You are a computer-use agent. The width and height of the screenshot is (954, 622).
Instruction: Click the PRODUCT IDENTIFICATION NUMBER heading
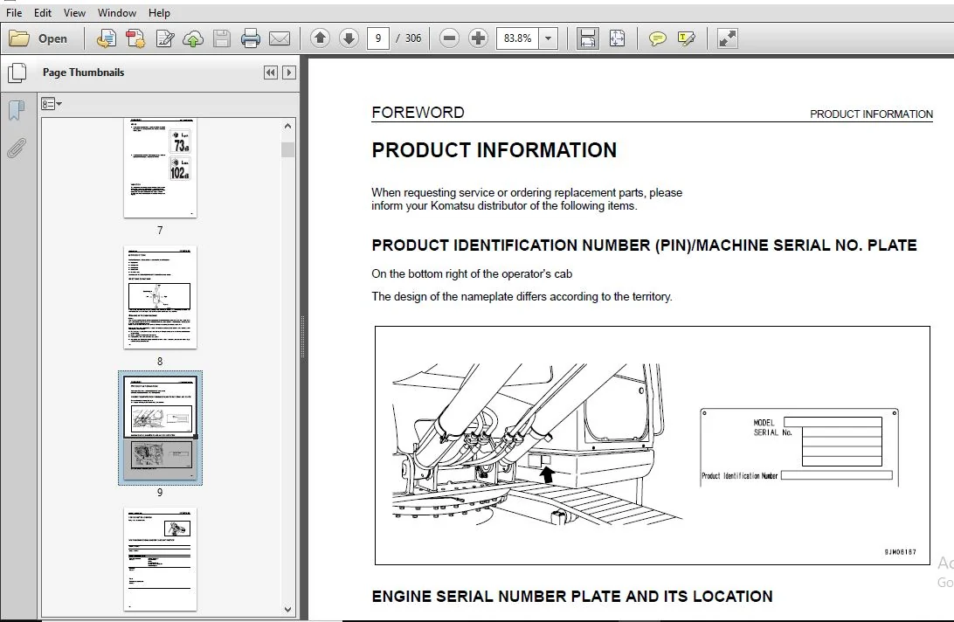tap(645, 245)
